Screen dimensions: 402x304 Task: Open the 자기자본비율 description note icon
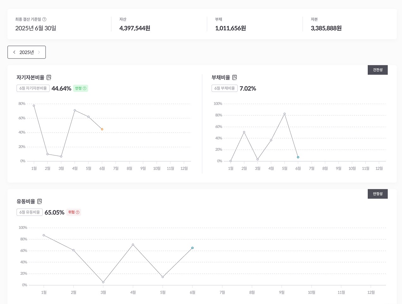coord(49,77)
